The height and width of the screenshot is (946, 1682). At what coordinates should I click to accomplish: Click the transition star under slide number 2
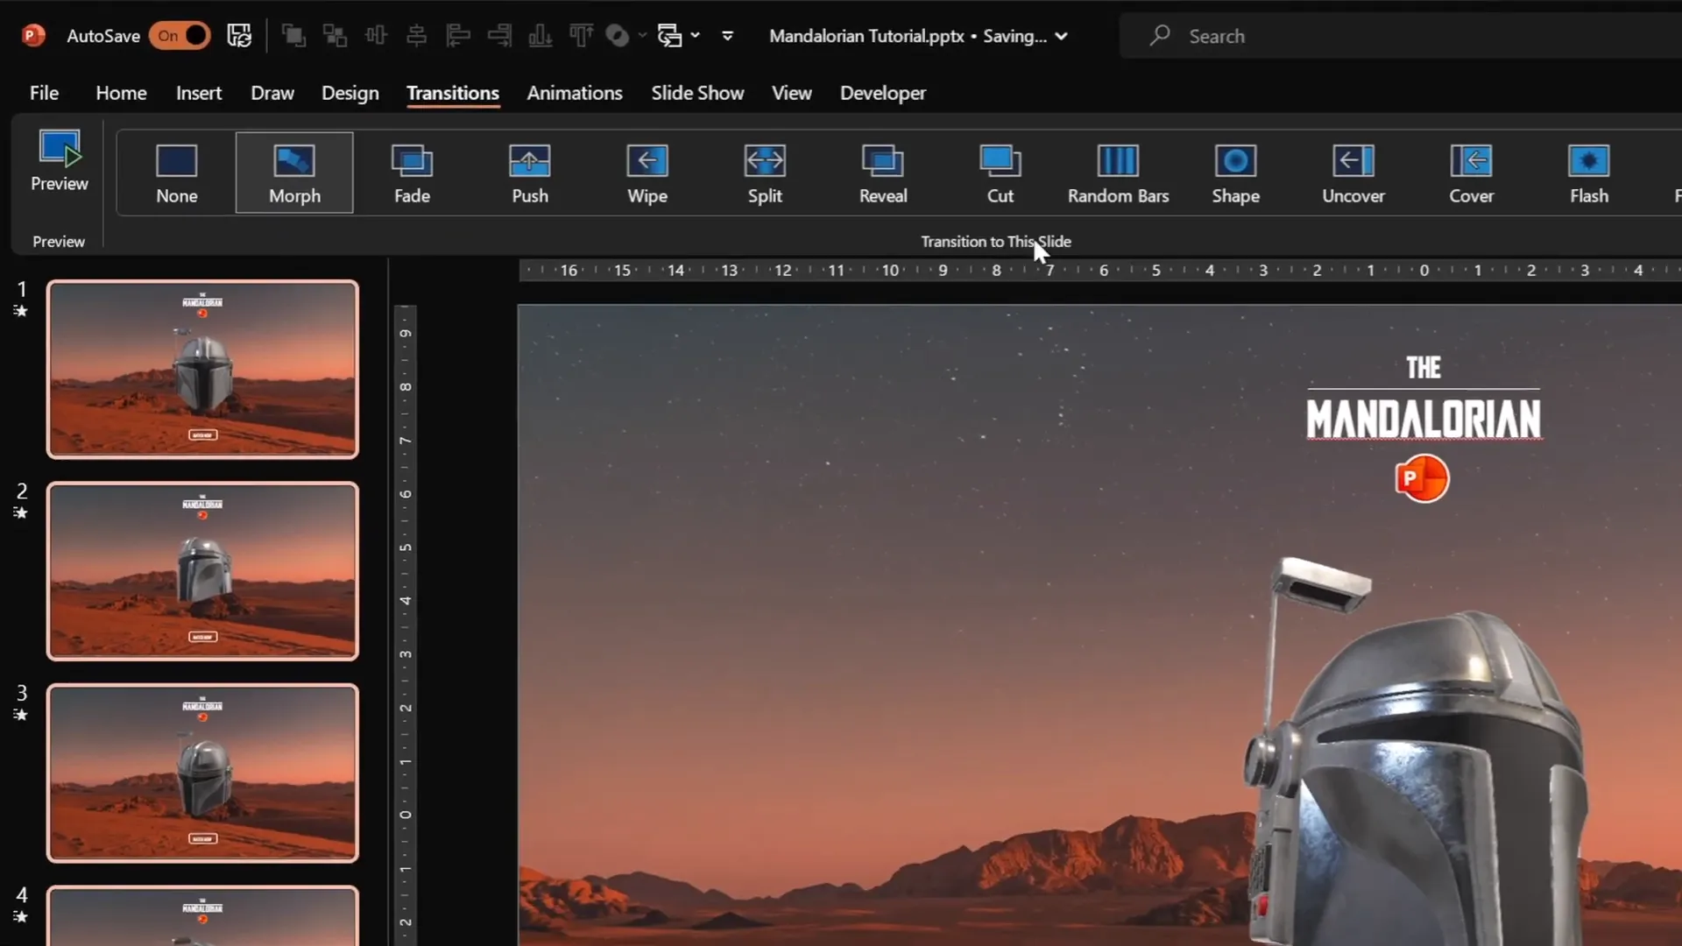click(21, 513)
